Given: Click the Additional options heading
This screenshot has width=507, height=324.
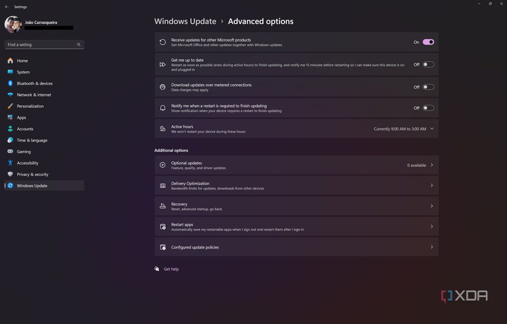Looking at the screenshot, I should coord(171,150).
